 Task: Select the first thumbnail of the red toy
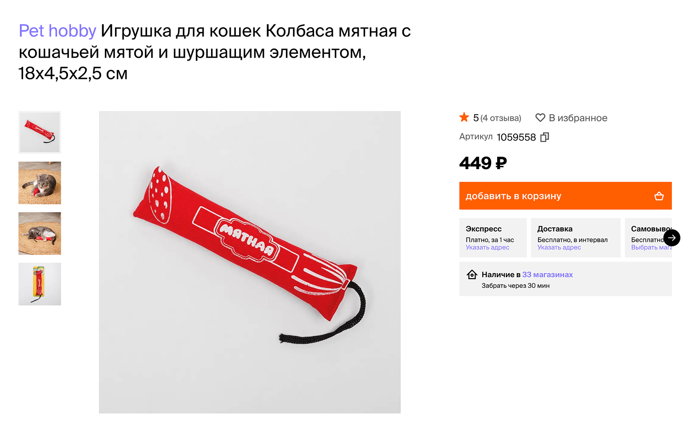pos(40,132)
